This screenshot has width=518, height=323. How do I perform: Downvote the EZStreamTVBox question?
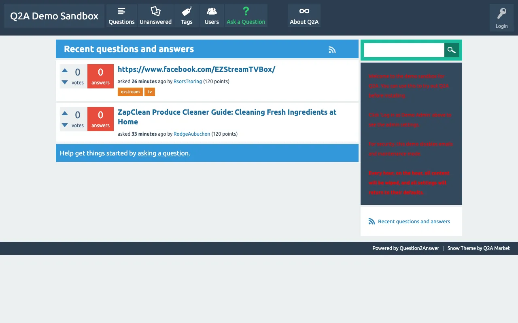pyautogui.click(x=65, y=82)
